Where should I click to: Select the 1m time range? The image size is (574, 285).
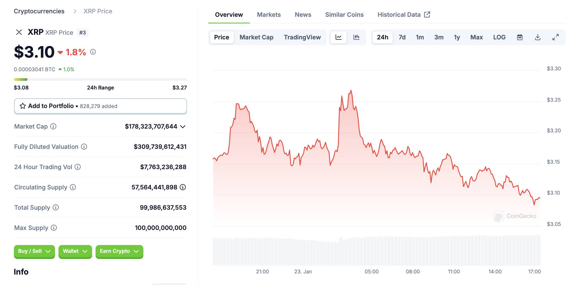pos(420,37)
